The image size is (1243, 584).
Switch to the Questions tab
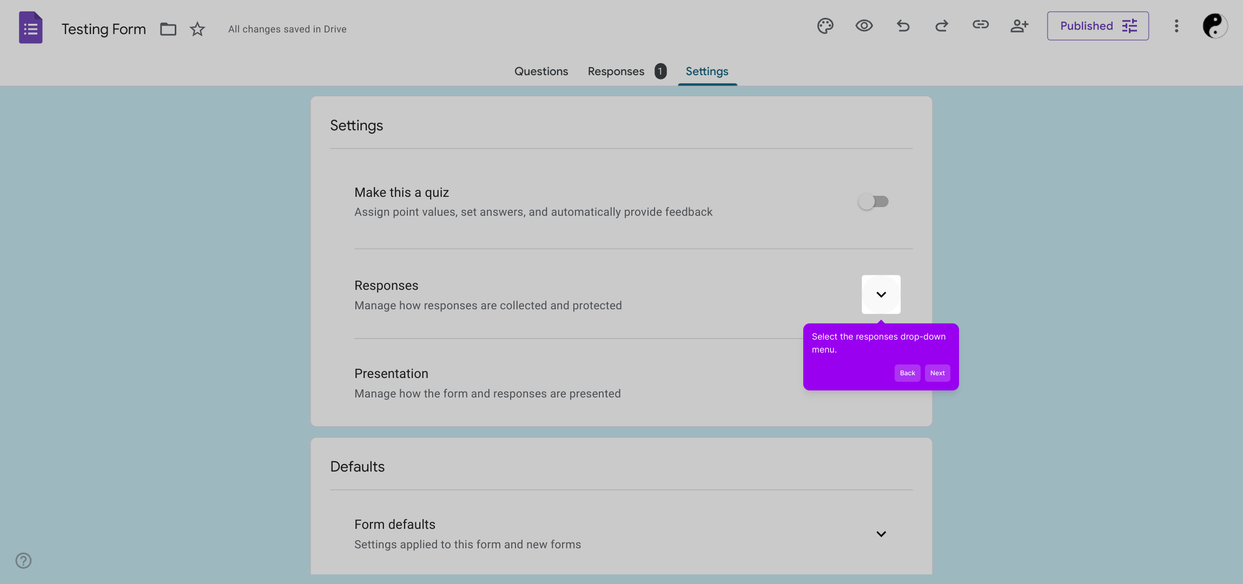click(541, 71)
